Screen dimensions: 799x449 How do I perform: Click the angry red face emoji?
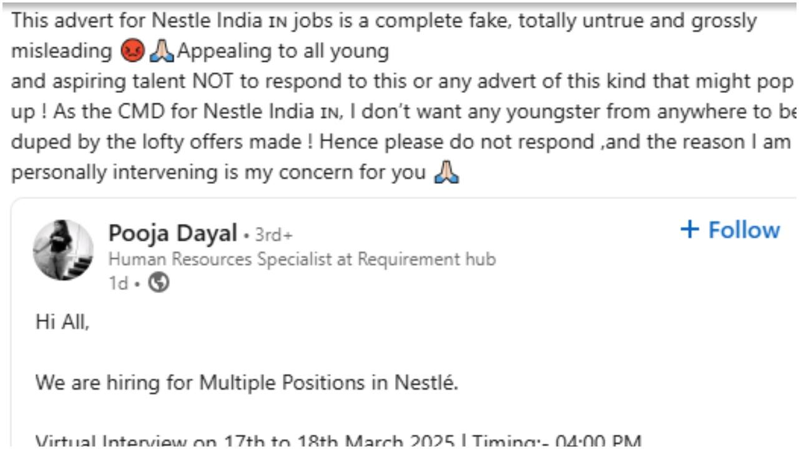tap(132, 51)
